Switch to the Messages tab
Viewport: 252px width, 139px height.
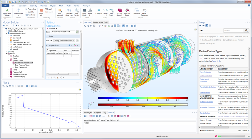[x=88, y=112]
